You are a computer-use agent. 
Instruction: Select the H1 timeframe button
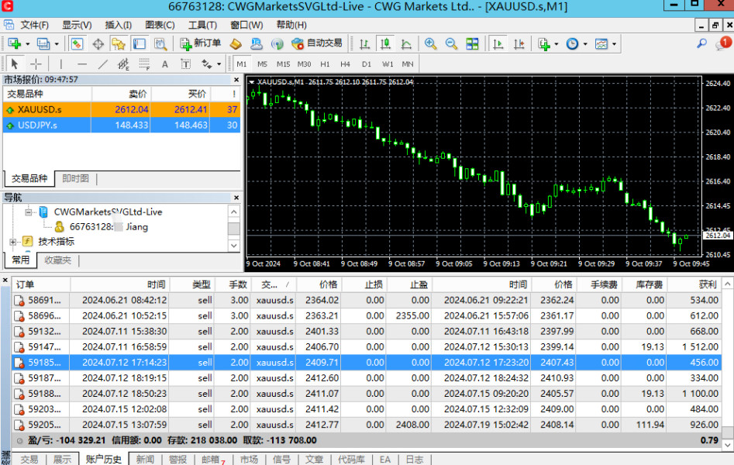[x=325, y=64]
